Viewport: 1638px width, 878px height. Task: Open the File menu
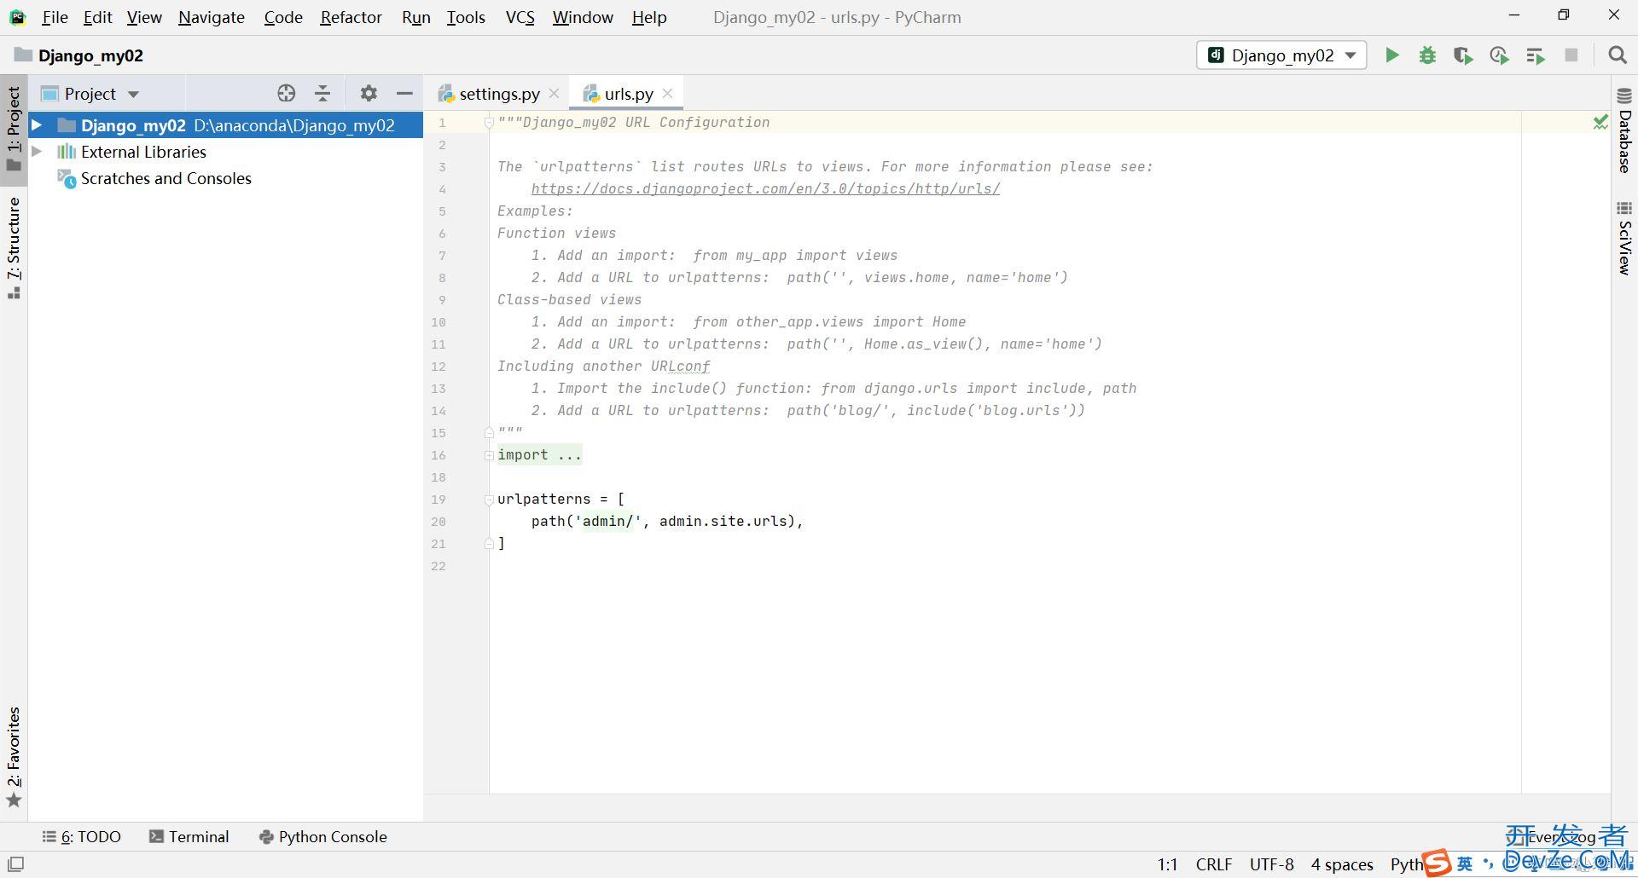55,17
